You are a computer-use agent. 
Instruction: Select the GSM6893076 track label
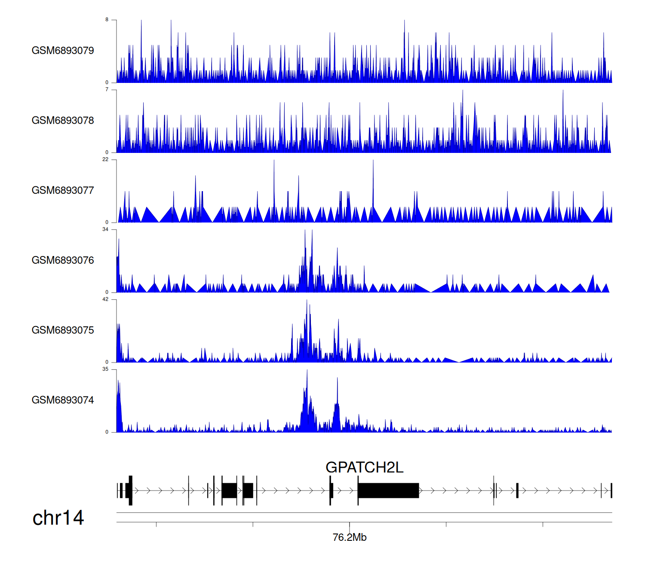pos(63,261)
